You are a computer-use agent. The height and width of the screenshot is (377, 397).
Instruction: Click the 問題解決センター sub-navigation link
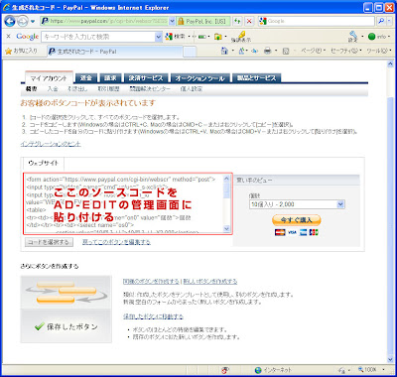tap(150, 89)
